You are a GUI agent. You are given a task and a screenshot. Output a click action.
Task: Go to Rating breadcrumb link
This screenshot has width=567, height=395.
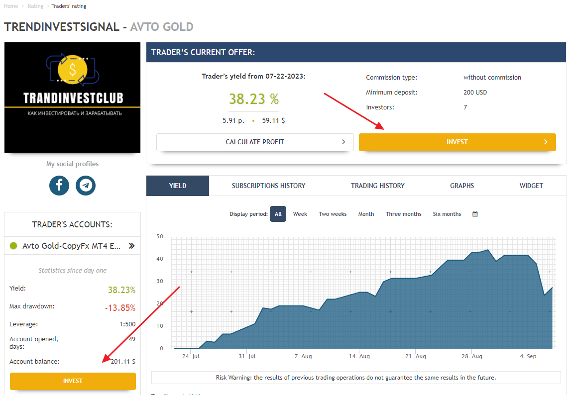(x=35, y=6)
